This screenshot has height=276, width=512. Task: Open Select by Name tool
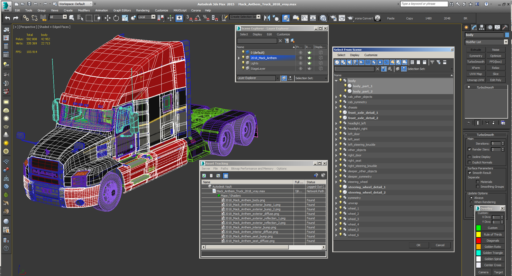[80, 18]
